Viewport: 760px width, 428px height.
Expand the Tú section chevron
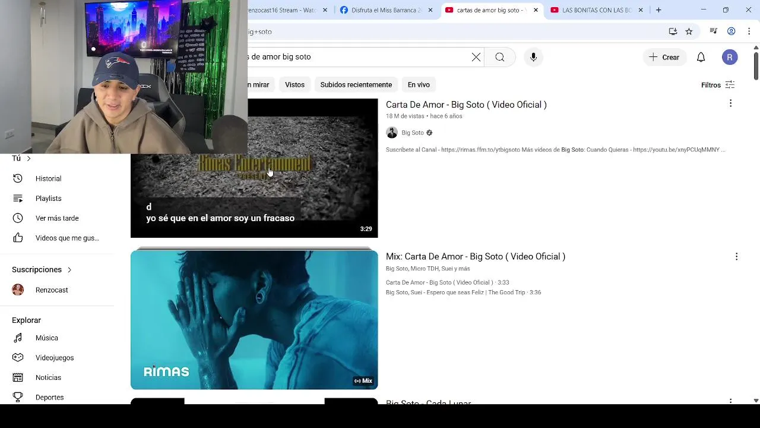pos(28,159)
